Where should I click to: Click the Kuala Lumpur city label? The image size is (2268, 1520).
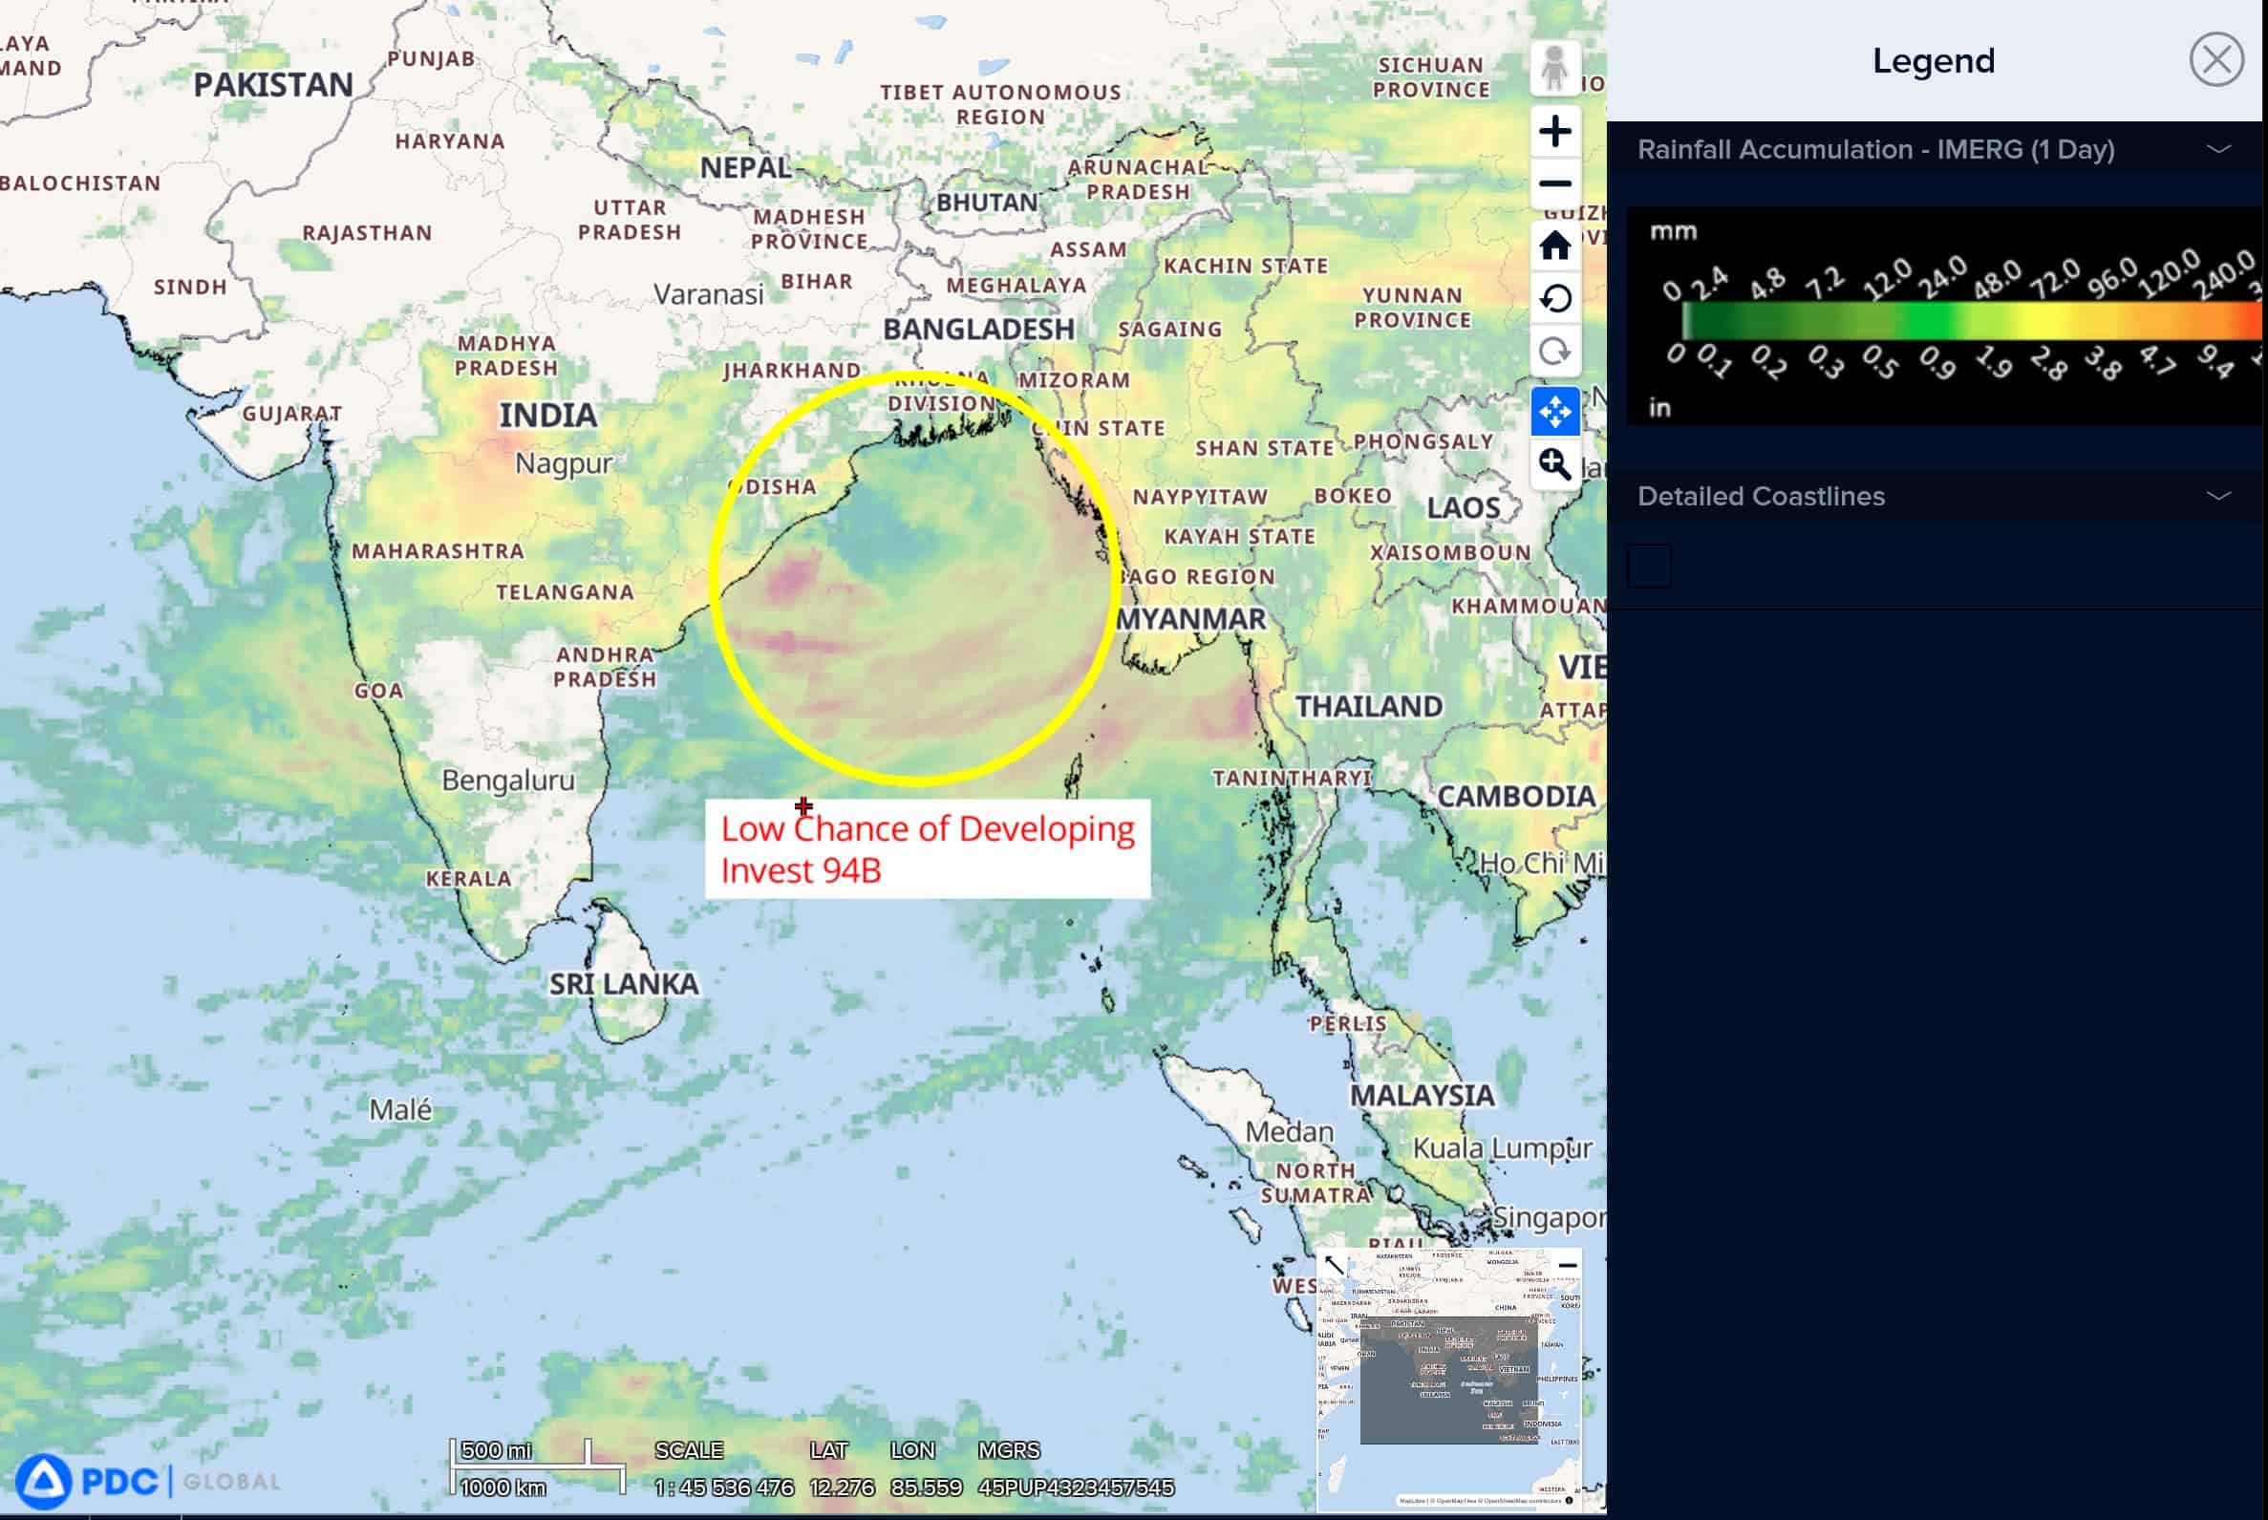1503,1148
